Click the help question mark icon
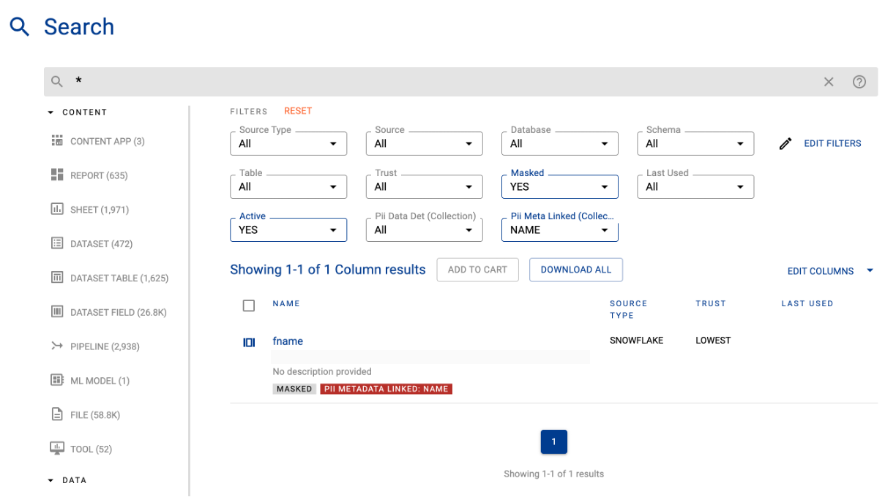 (x=859, y=82)
